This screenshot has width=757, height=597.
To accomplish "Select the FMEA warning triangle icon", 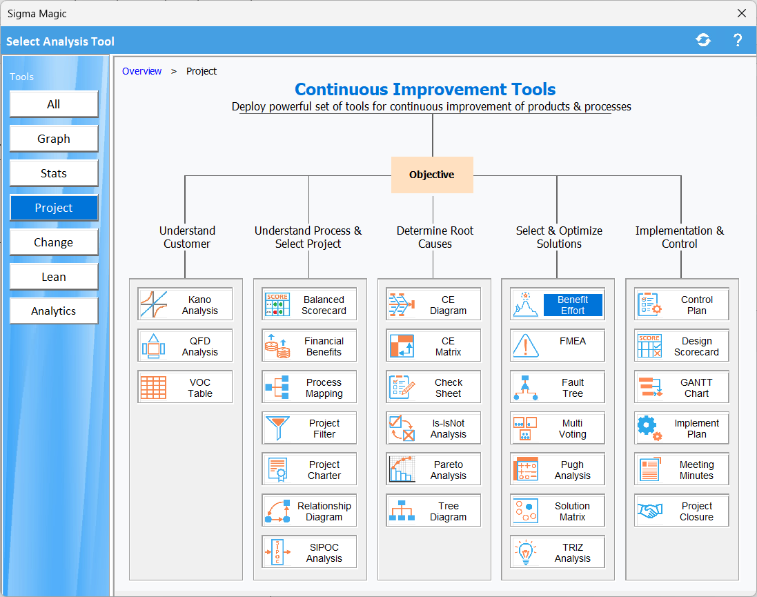I will coord(525,346).
